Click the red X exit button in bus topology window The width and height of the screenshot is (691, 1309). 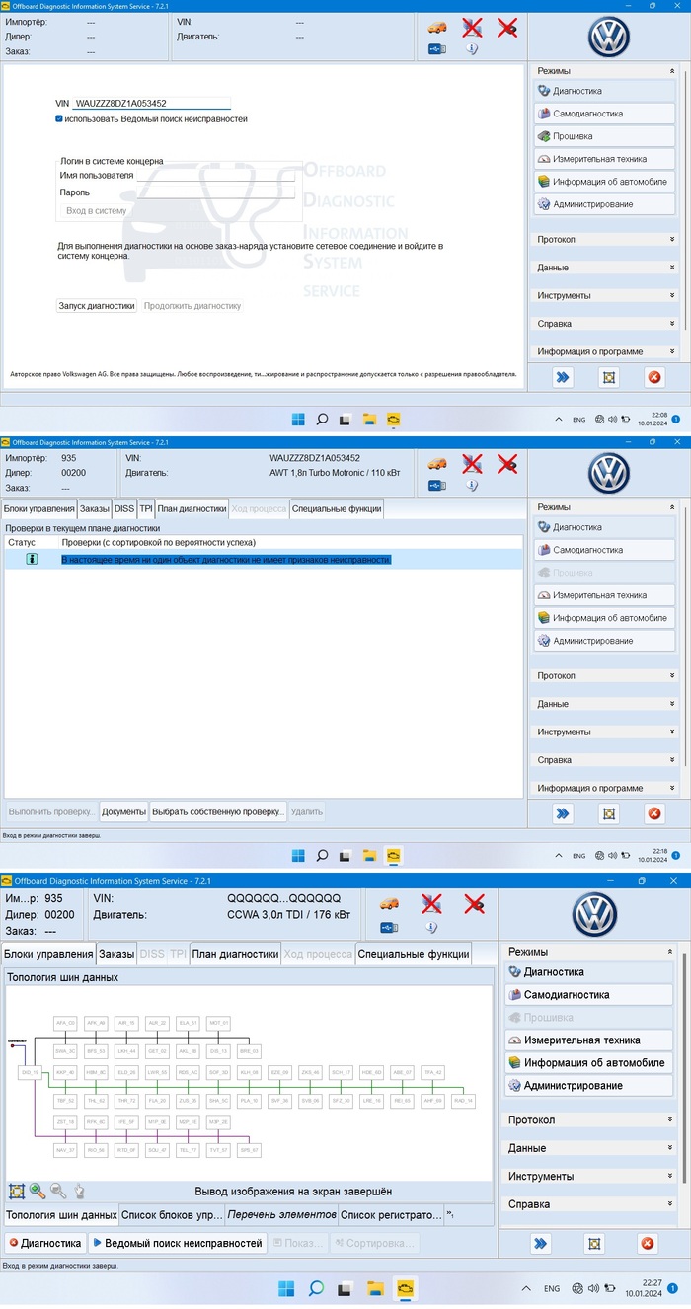tap(648, 1244)
